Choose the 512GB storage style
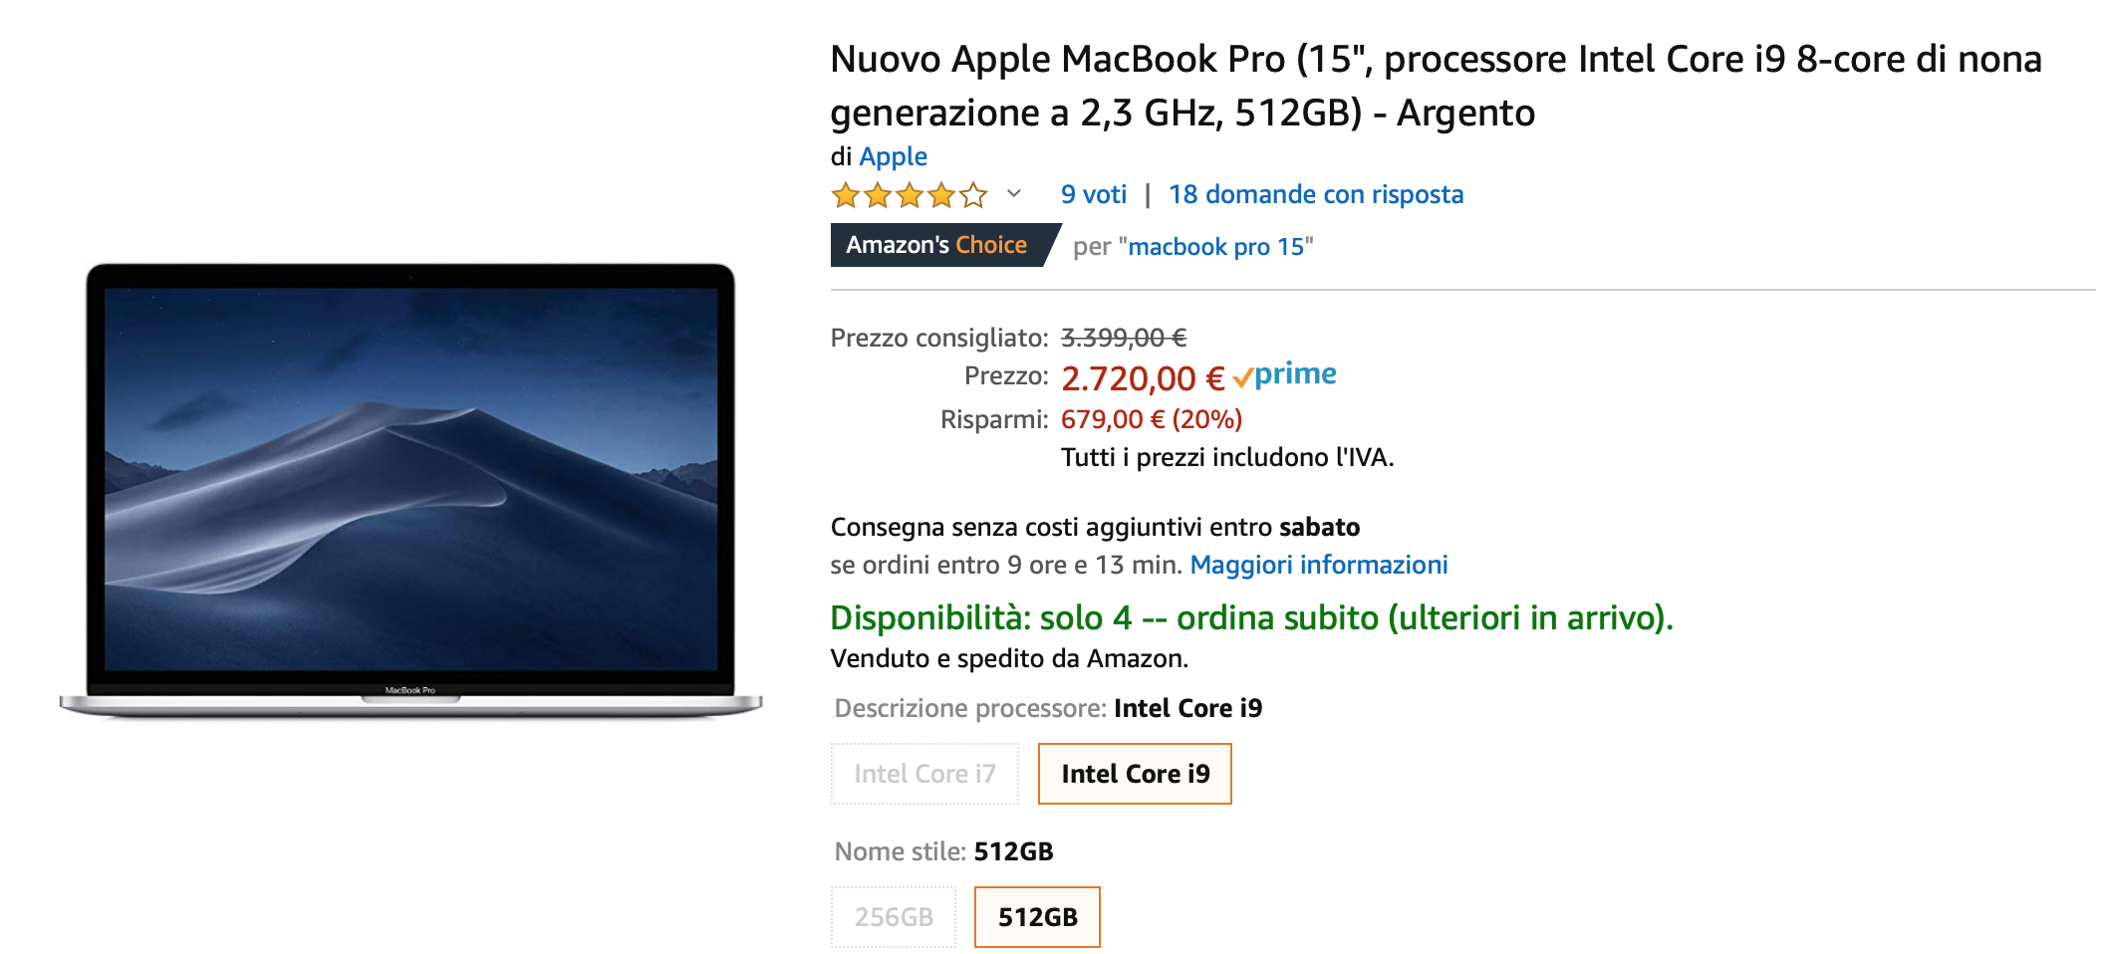 pos(1037,917)
